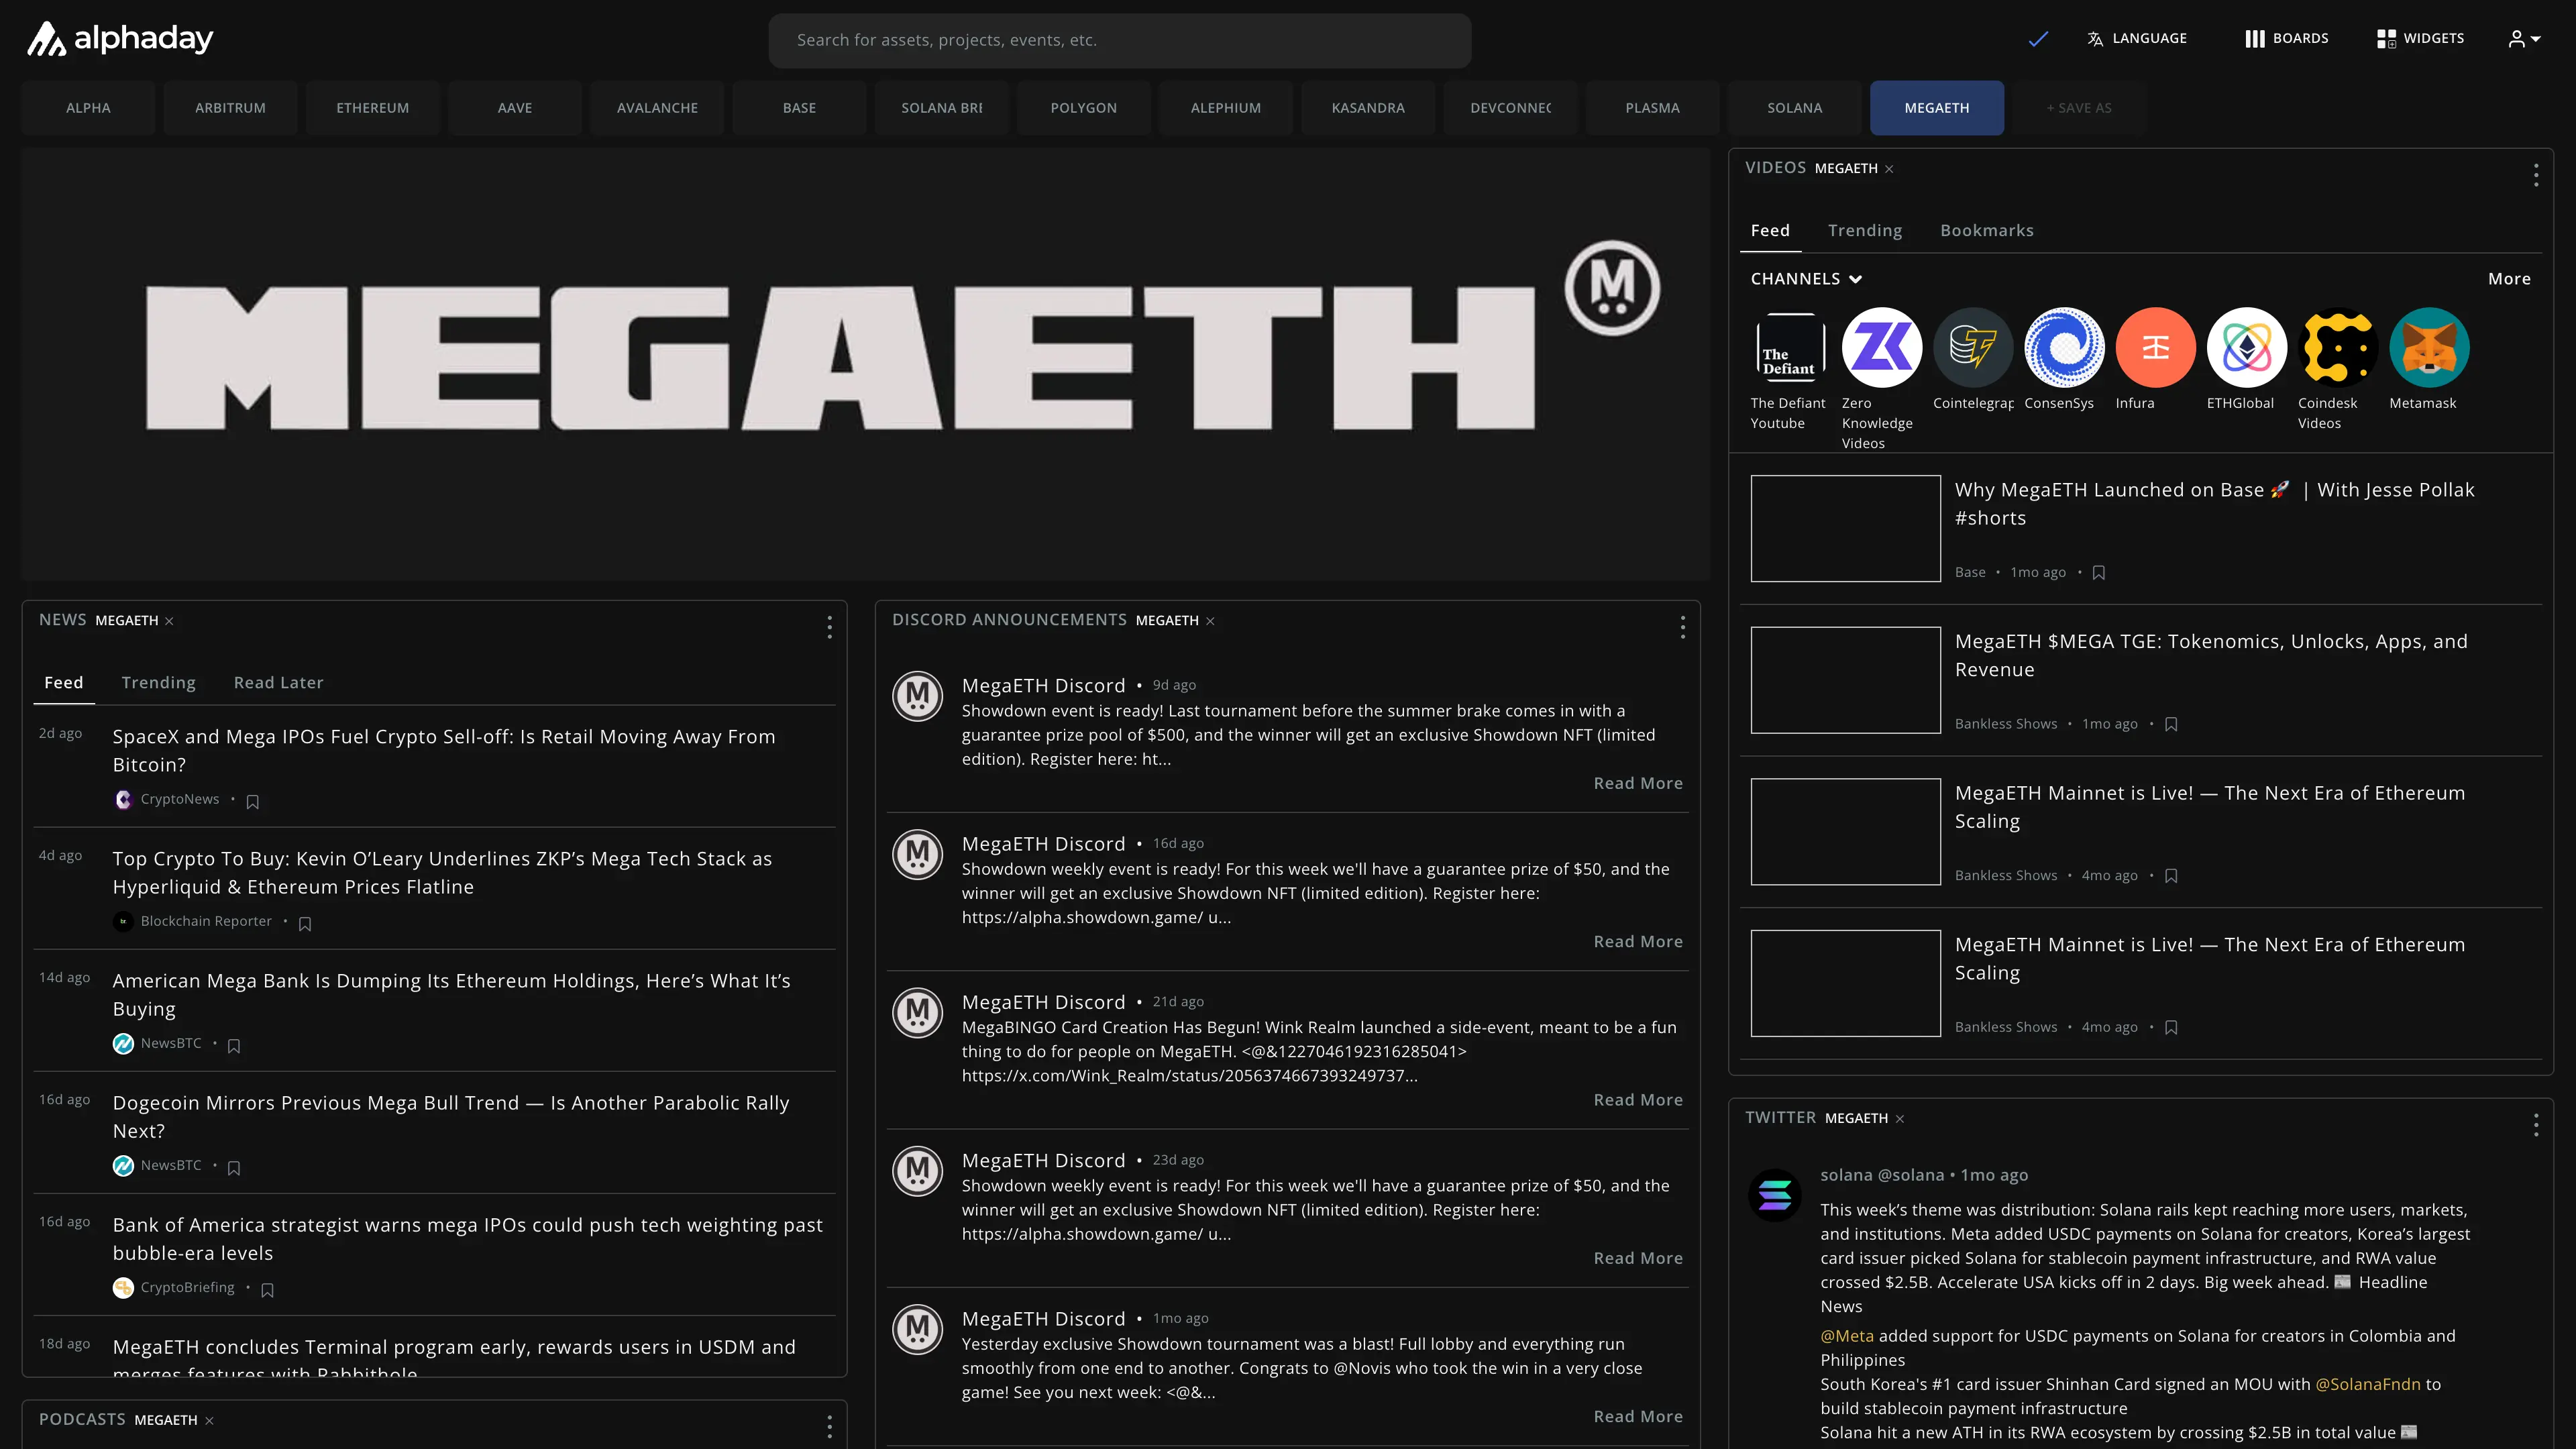This screenshot has height=1449, width=2576.
Task: Select Infura channel icon
Action: click(x=2155, y=347)
